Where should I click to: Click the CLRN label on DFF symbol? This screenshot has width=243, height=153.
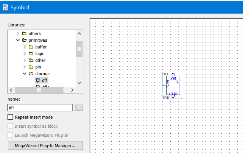tap(173, 93)
